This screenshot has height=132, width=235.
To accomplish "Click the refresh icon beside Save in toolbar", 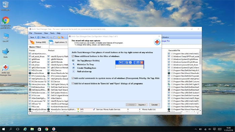I will coord(38,37).
